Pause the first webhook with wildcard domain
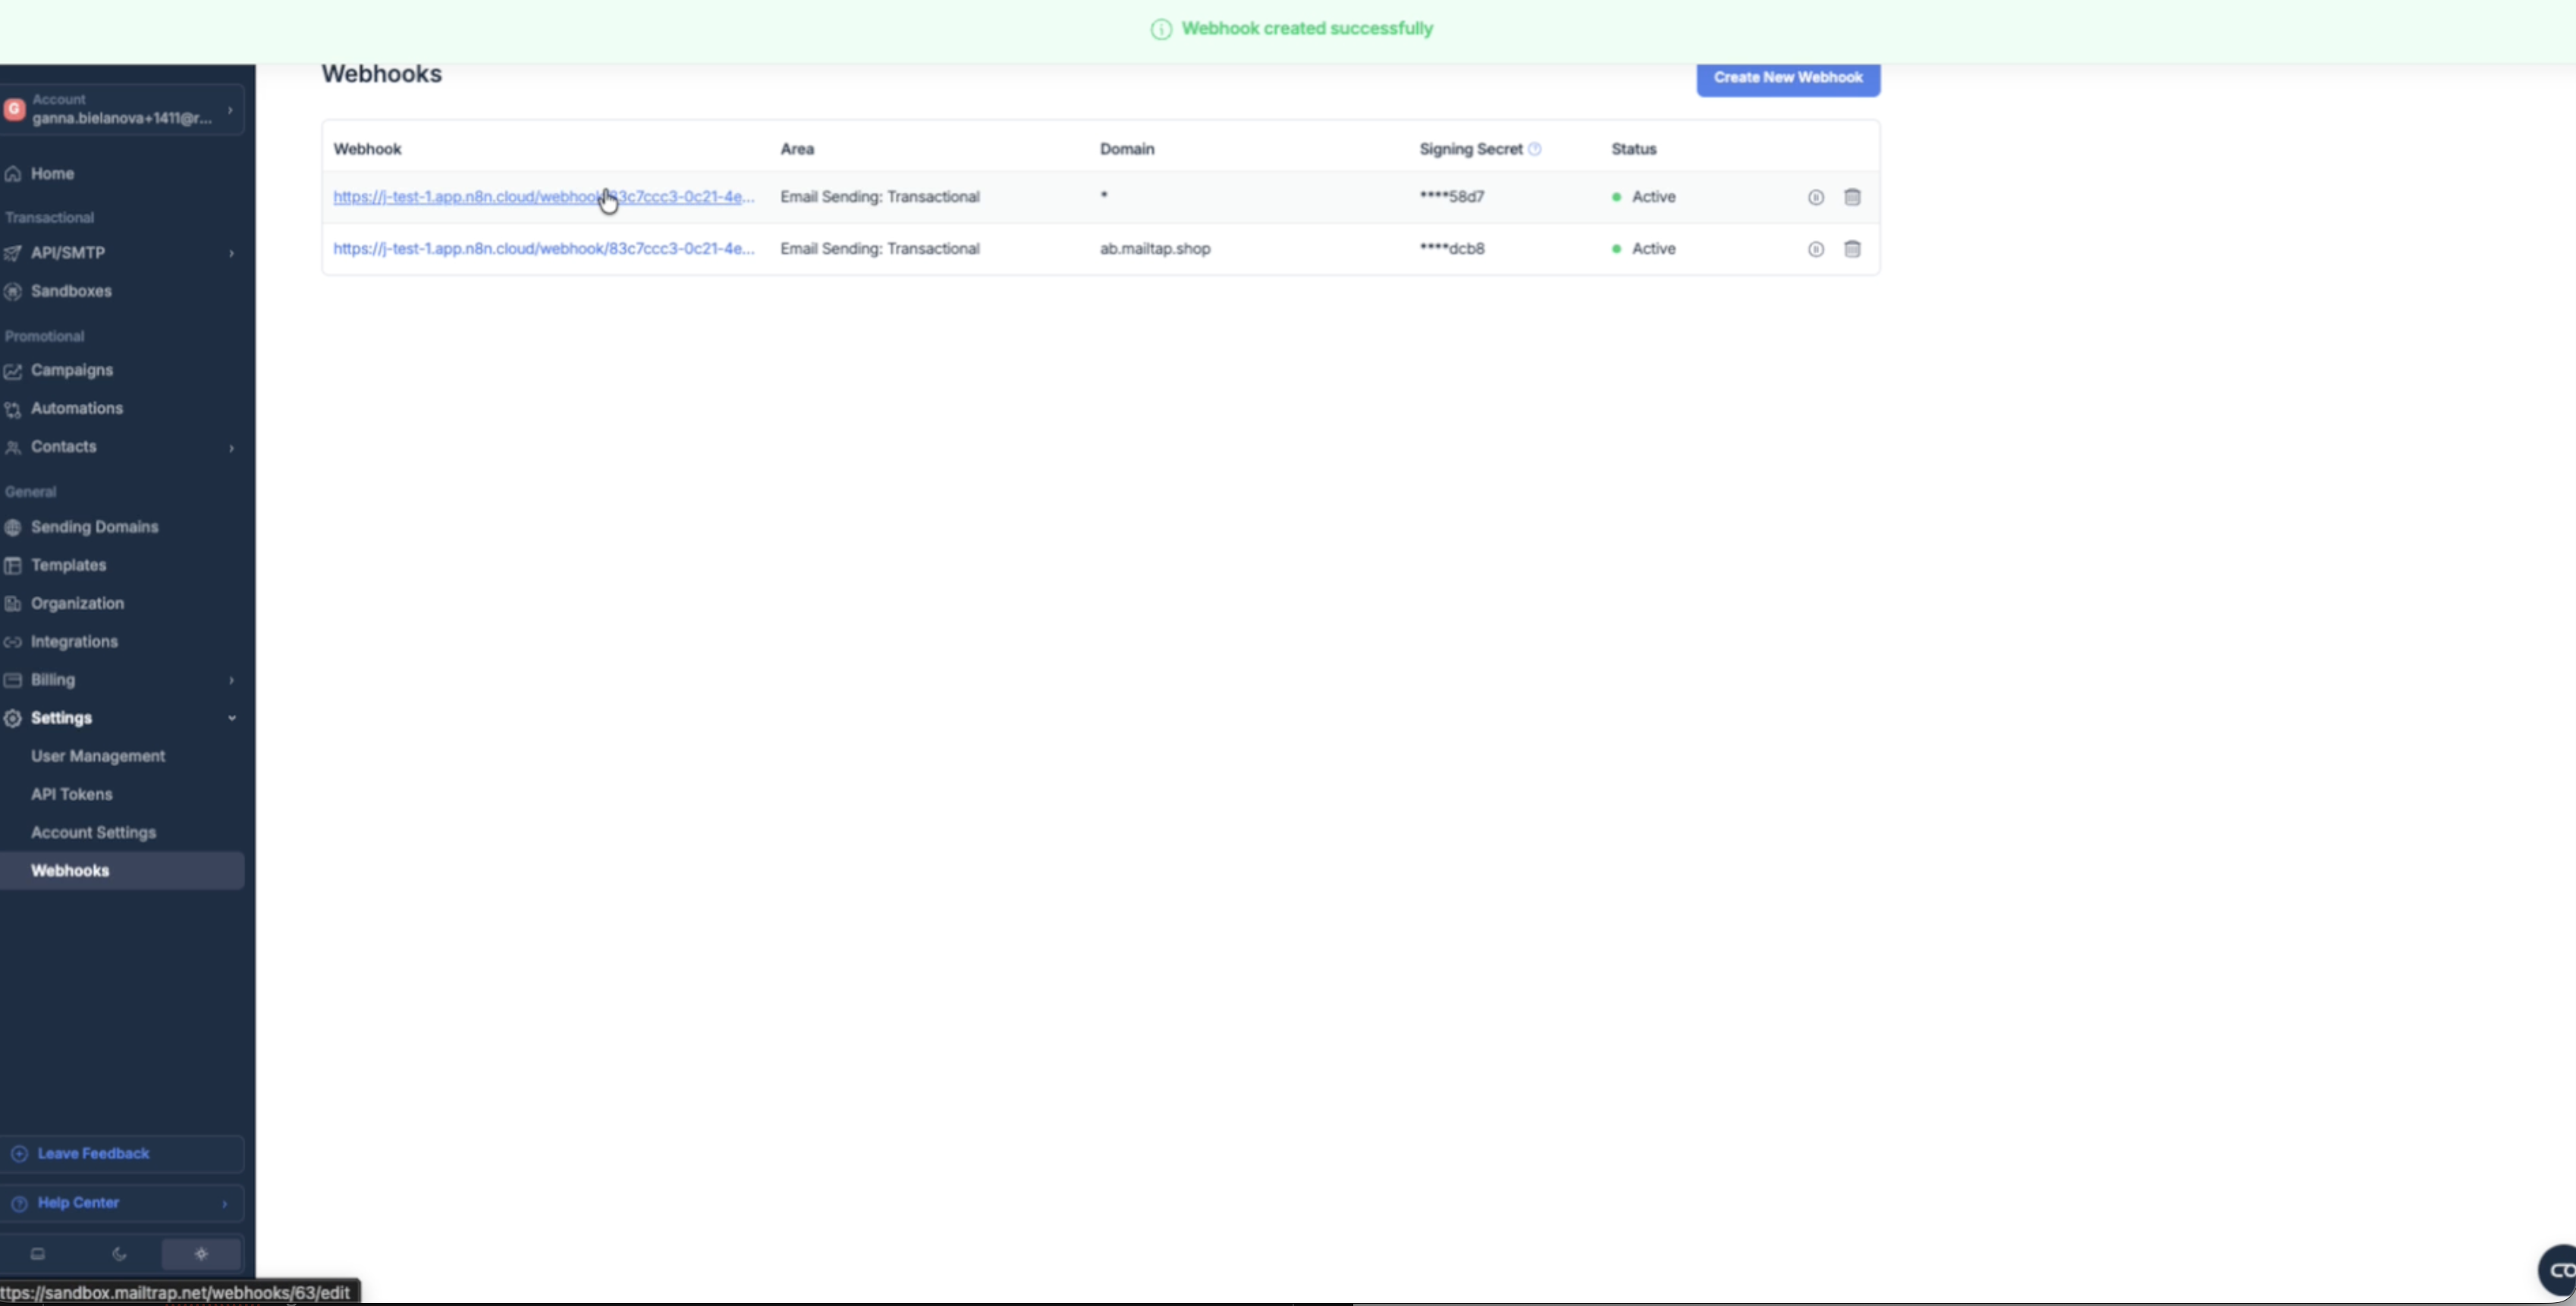This screenshot has width=2576, height=1306. coord(1816,197)
